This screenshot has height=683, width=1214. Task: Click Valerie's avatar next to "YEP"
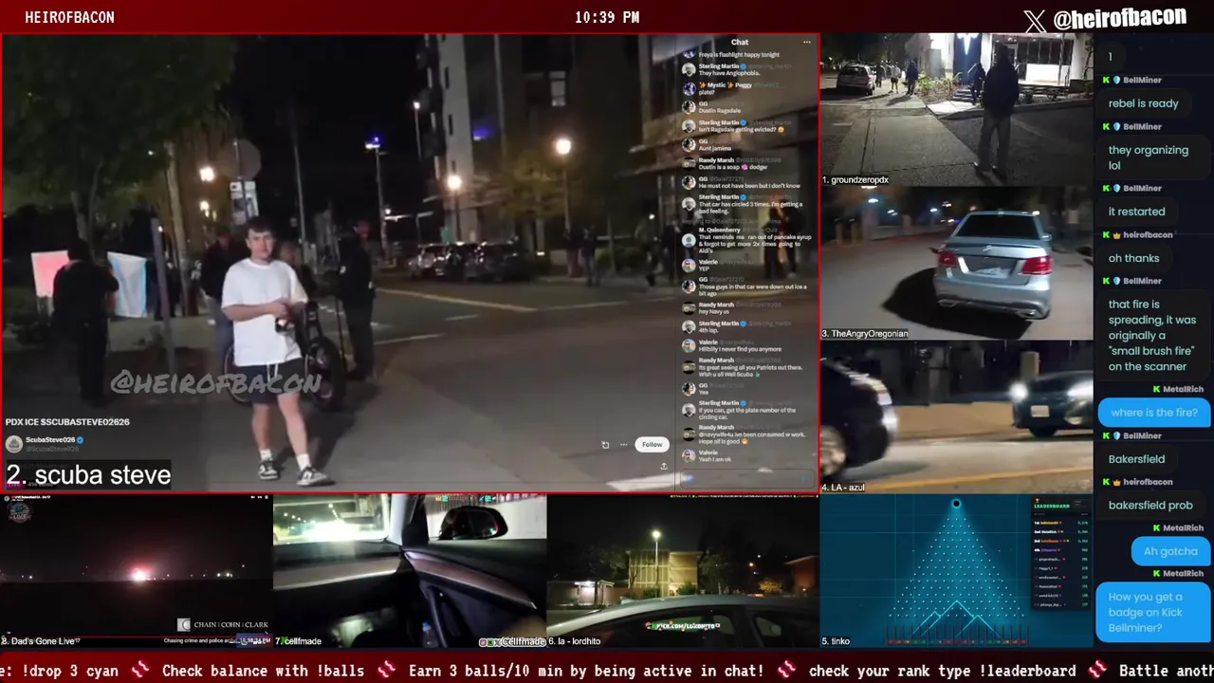click(x=690, y=265)
